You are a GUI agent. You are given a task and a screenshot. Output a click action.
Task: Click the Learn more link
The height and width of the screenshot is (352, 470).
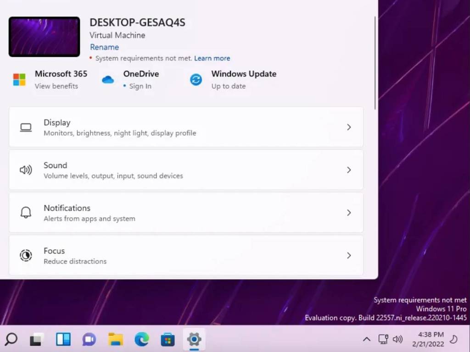212,58
